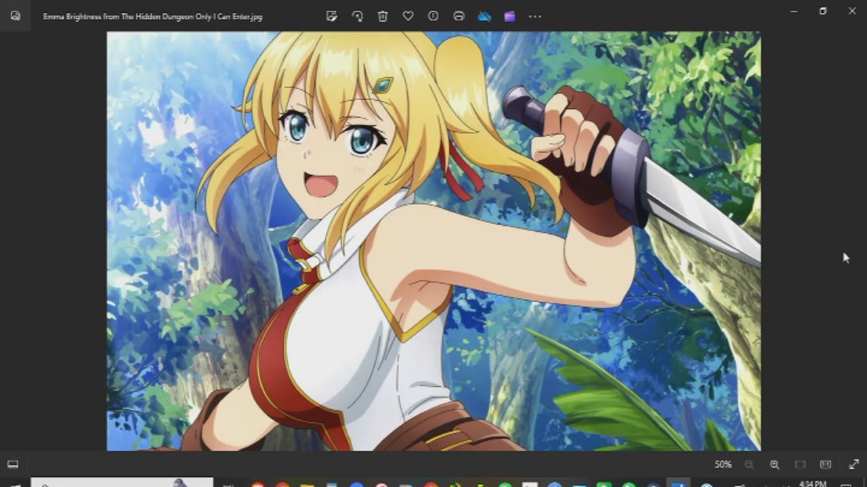Click the 50% zoom level

point(723,465)
